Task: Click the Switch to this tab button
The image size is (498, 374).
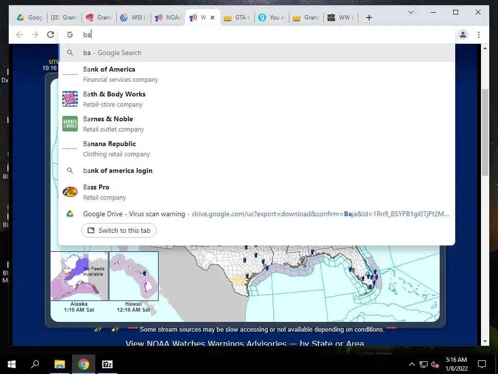Action: coord(119,230)
